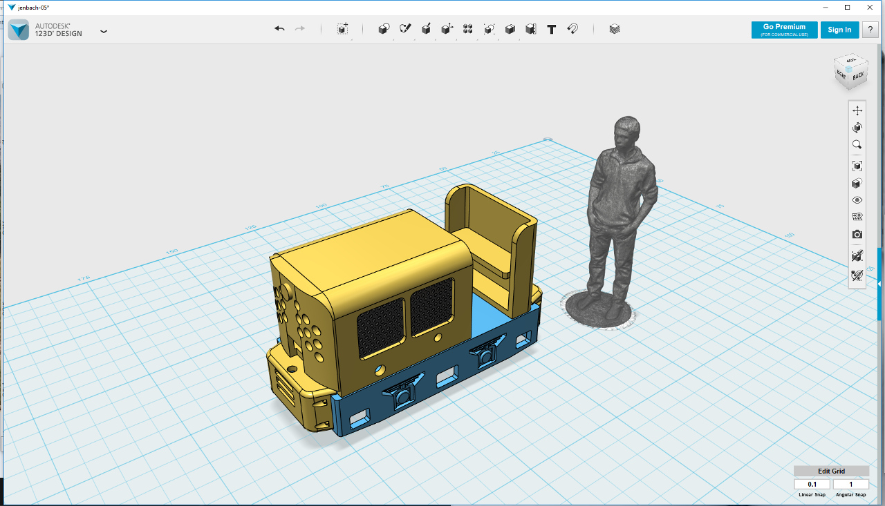Image resolution: width=885 pixels, height=506 pixels.
Task: Click the top face of the view cube
Action: [x=850, y=61]
